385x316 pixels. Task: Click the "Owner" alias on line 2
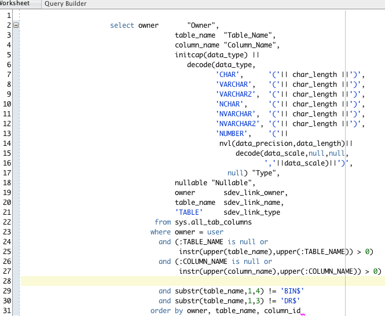201,25
